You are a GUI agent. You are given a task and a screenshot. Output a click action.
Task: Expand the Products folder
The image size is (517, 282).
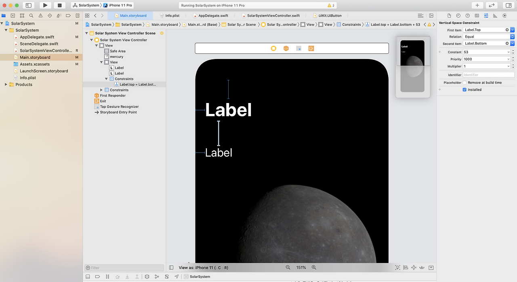(6, 84)
